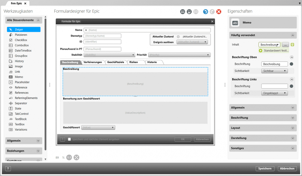This screenshot has height=176, width=302.
Task: Choose the GroupBox control
Action: point(21,56)
